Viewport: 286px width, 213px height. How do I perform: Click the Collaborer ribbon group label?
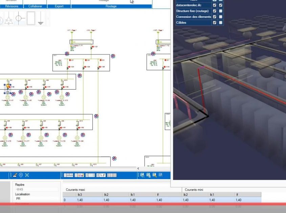tap(35, 6)
